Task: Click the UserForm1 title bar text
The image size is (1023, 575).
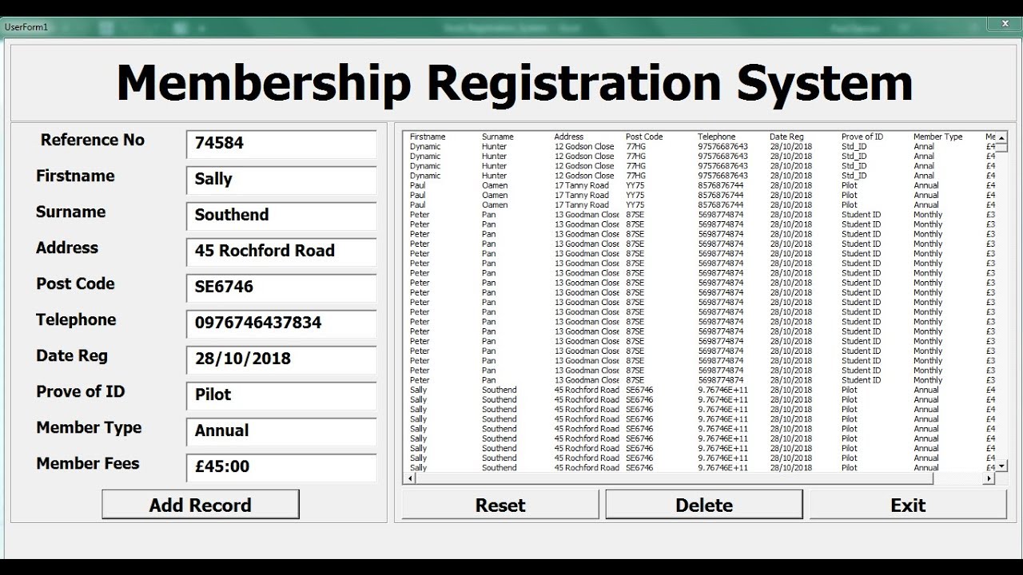Action: (x=26, y=27)
